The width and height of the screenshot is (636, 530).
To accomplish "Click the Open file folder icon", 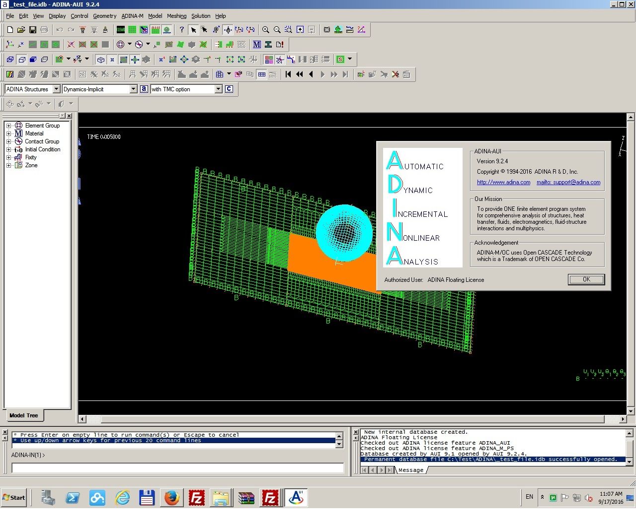I will 21,30.
